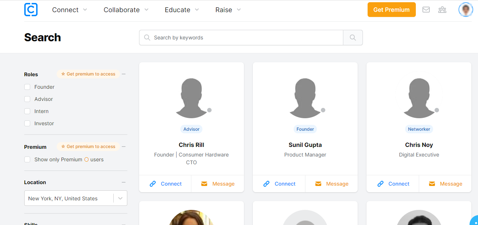Click the star on Roles premium badge
This screenshot has width=478, height=225.
click(63, 74)
